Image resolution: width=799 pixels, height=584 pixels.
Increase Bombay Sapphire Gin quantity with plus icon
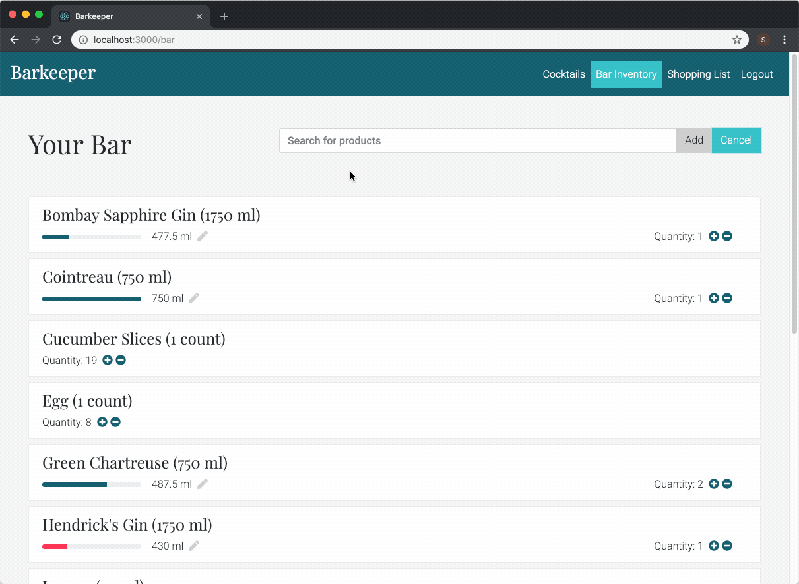coord(713,236)
